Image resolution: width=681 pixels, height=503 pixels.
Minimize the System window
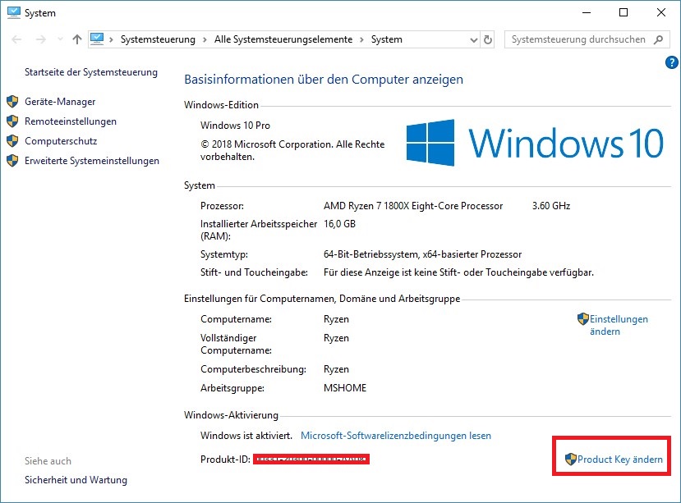(x=587, y=12)
